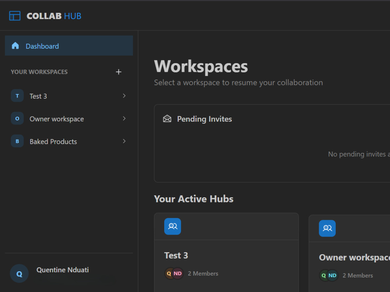Click the Pending Invites envelope icon

(x=167, y=119)
